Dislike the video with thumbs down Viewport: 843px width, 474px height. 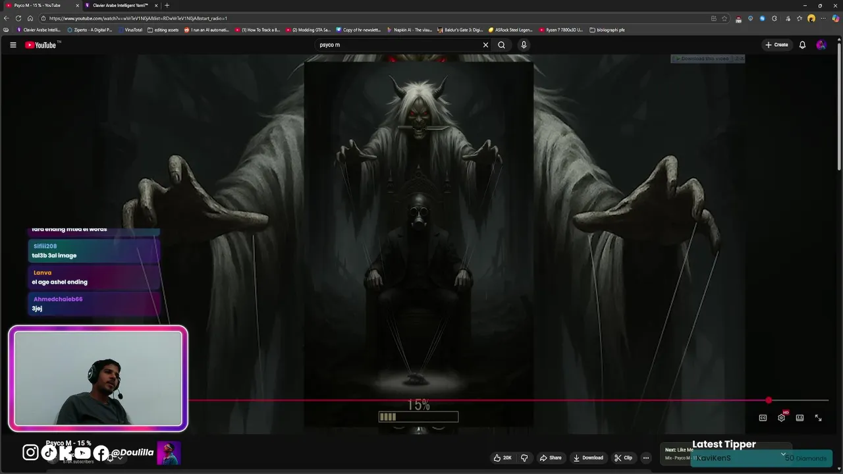525,458
